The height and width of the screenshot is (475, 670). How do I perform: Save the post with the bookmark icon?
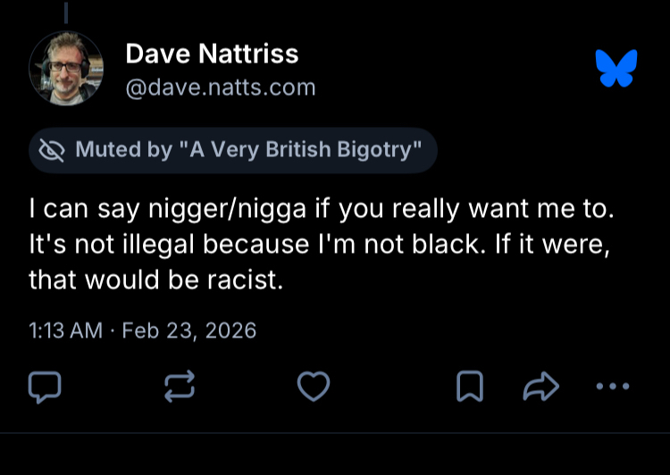tap(470, 386)
